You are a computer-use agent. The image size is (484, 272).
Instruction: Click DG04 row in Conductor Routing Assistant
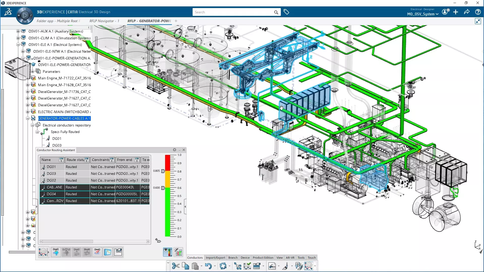[x=51, y=194]
